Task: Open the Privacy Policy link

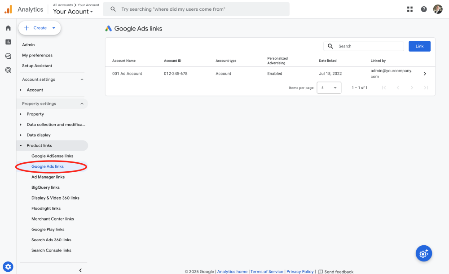Action: point(300,271)
